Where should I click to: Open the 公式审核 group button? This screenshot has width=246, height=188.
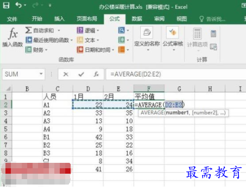[x=173, y=39]
